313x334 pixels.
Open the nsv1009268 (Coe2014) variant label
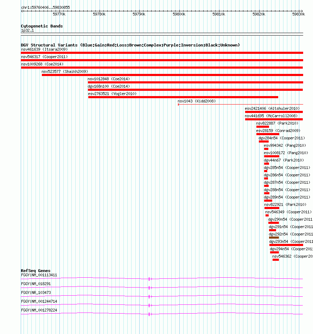[42, 64]
